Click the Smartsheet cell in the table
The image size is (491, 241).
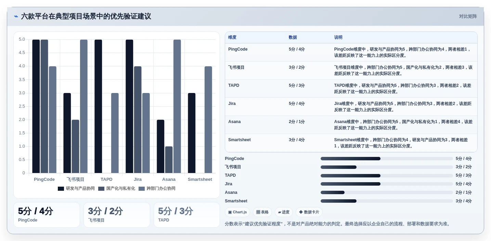coord(240,140)
